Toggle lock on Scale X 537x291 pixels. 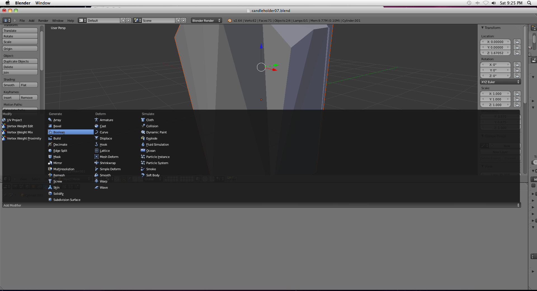click(x=517, y=94)
